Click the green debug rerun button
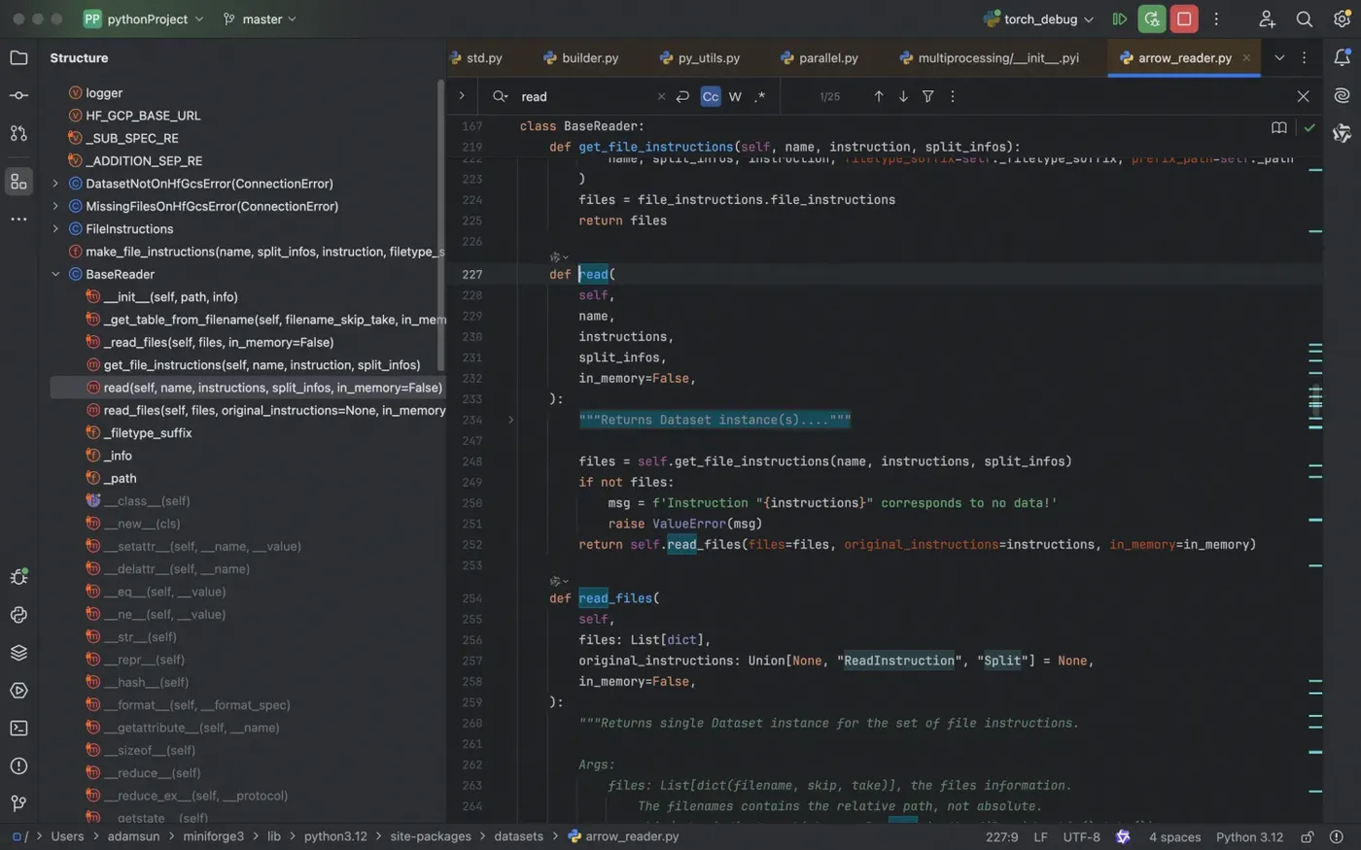 [x=1152, y=19]
